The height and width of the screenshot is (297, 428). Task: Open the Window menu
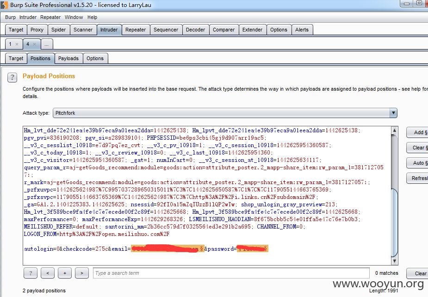(74, 17)
